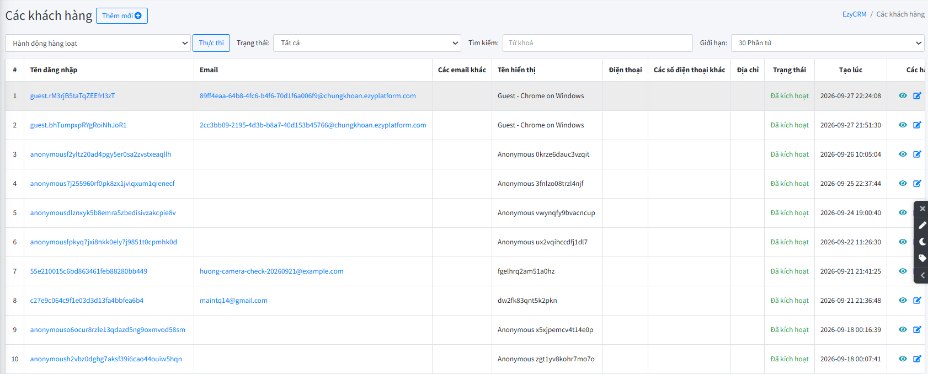Click in the 'Từ khoá' search field

pyautogui.click(x=598, y=43)
